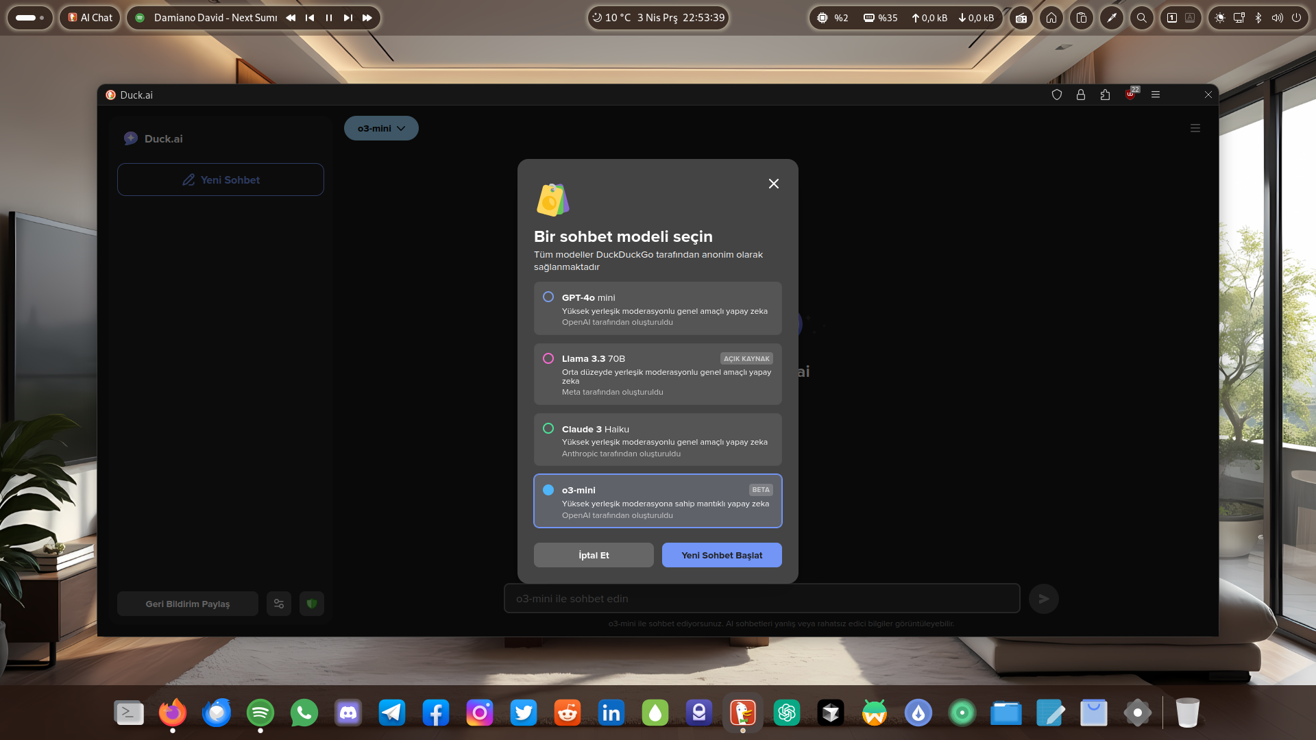Click the download speed indicator
Screen dimensions: 1316x740
pyautogui.click(x=976, y=18)
